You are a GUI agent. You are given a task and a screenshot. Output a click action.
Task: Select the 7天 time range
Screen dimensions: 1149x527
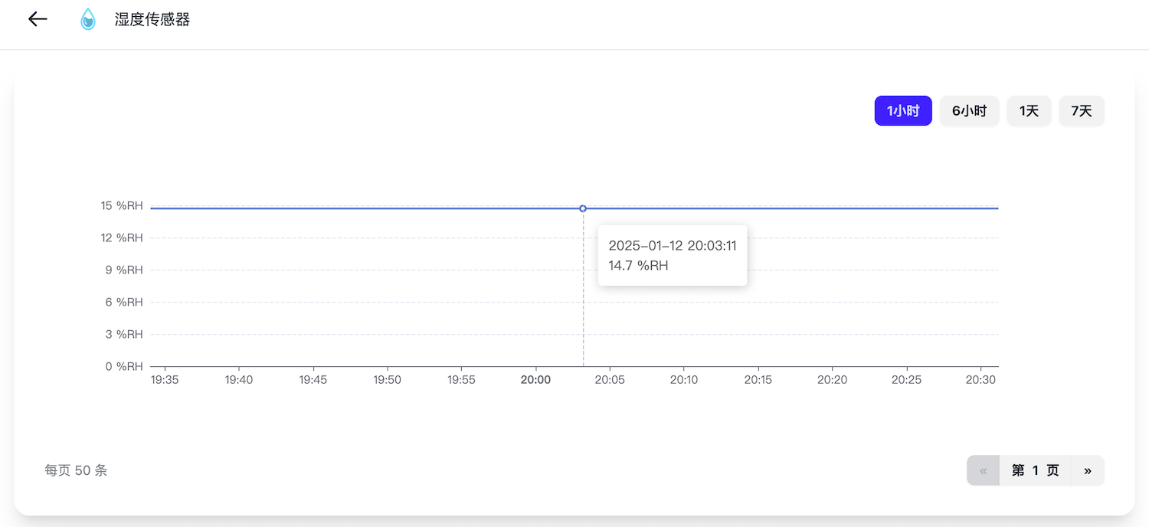[x=1082, y=110]
